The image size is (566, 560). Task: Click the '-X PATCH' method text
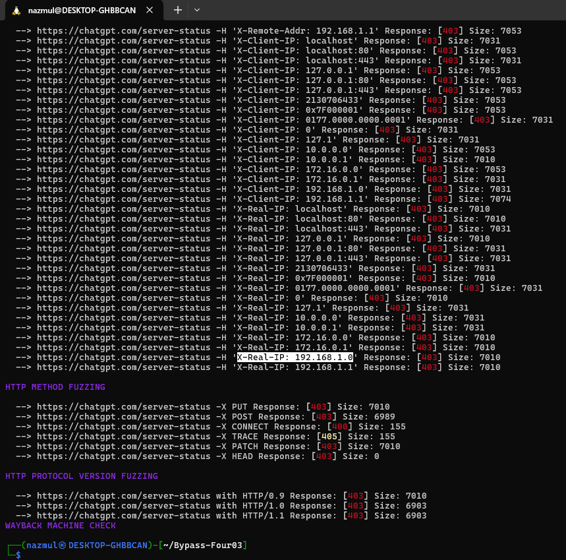[237, 446]
